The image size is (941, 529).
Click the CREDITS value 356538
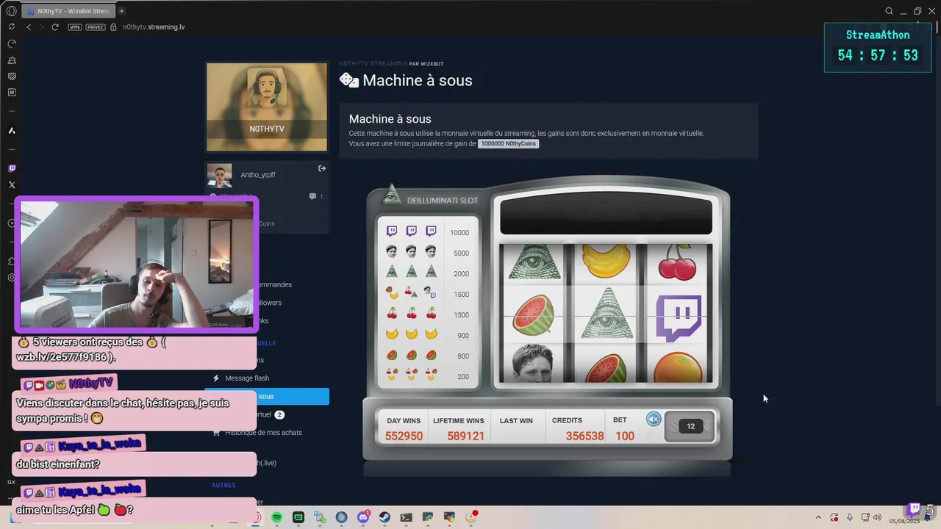pyautogui.click(x=584, y=436)
